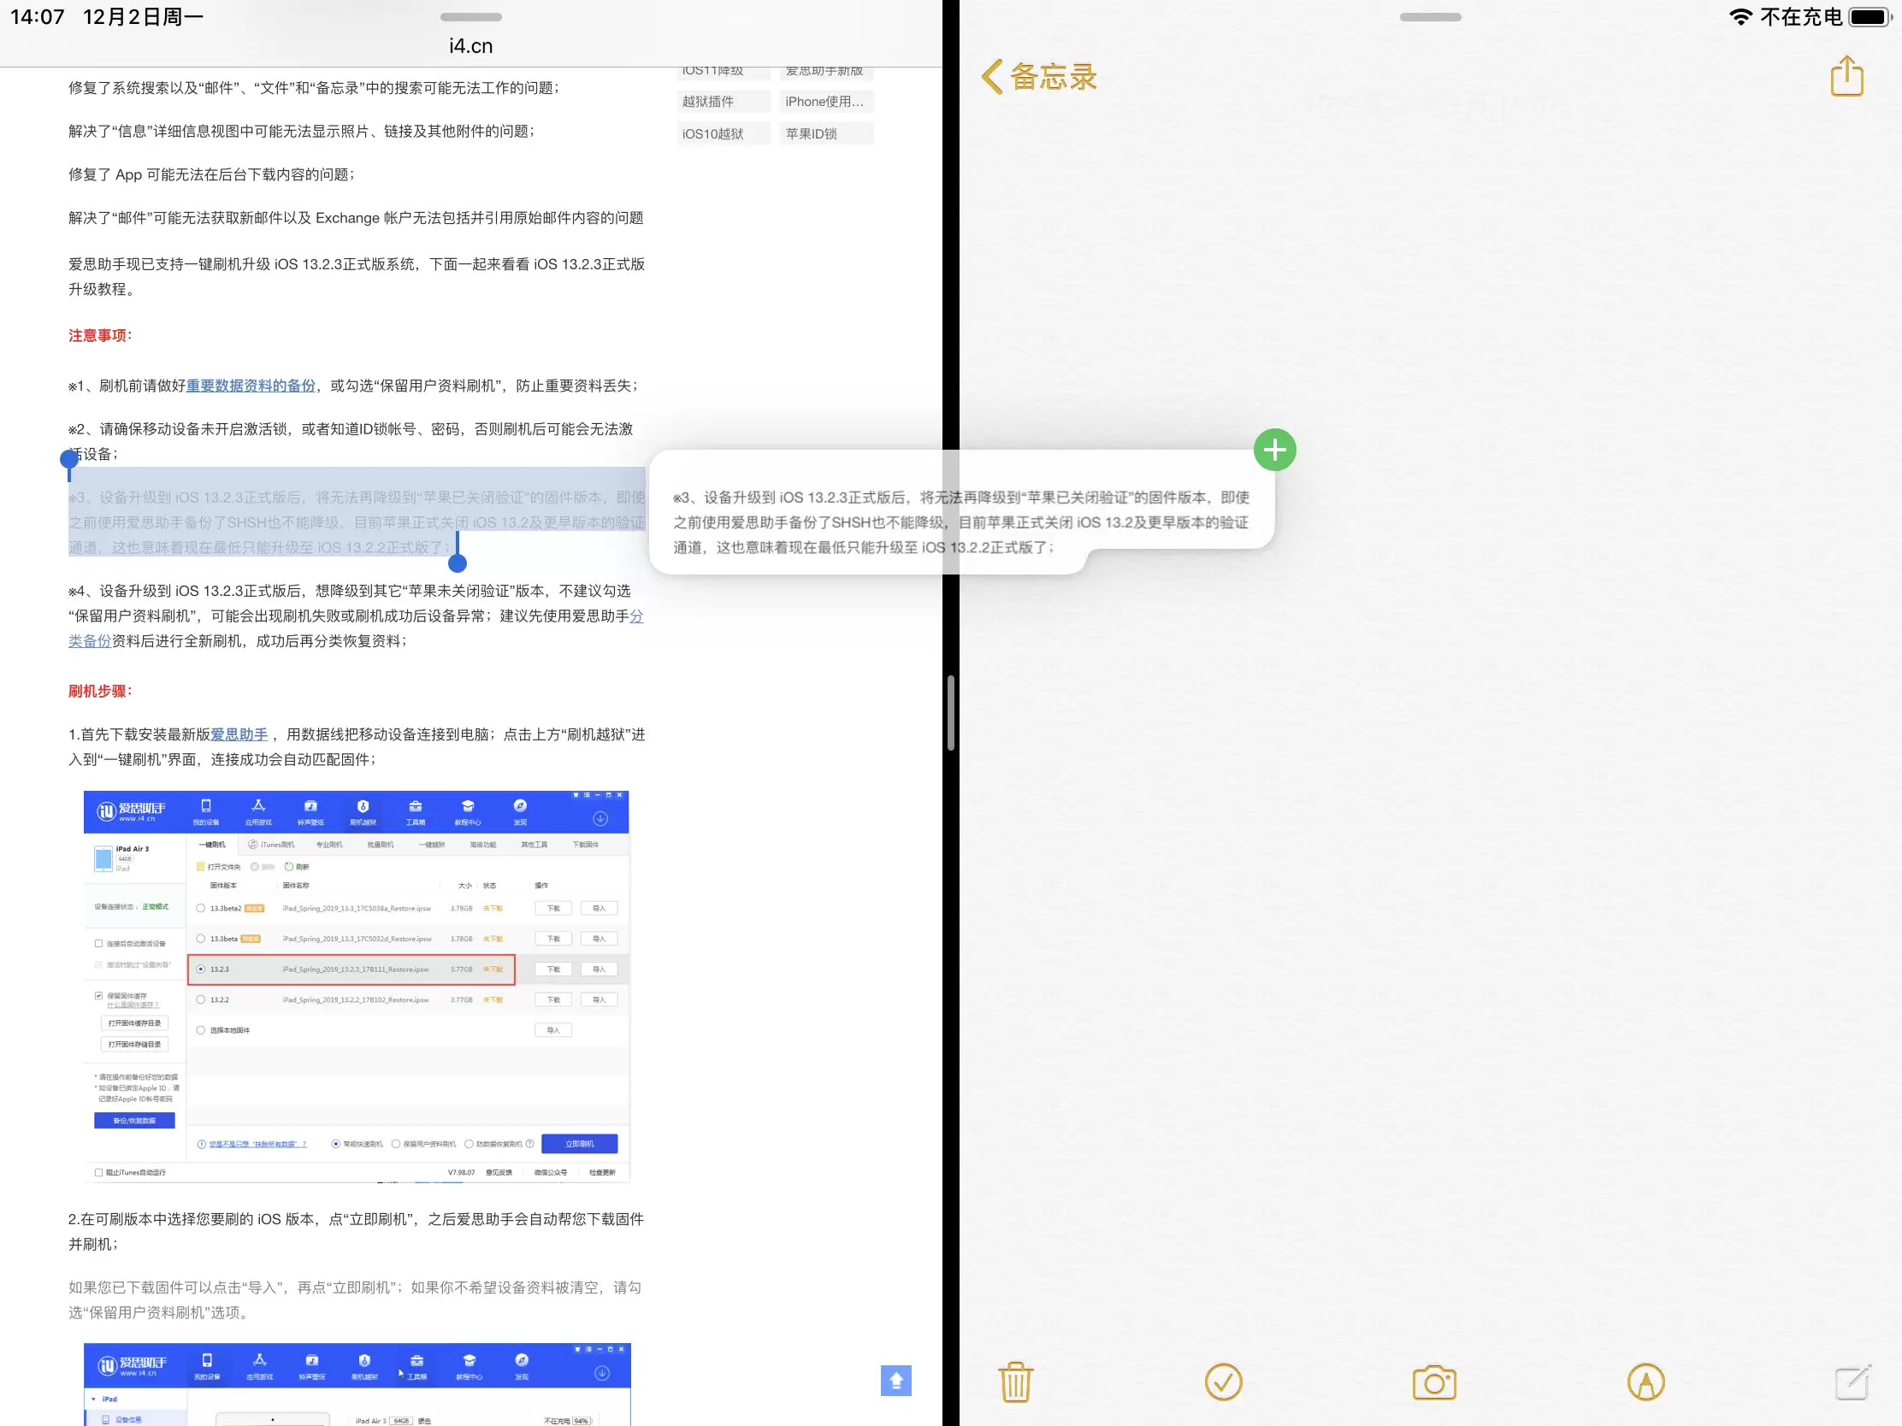Tap the second 爱思助手 screenshot at bottom
The image size is (1902, 1426).
[x=357, y=1384]
